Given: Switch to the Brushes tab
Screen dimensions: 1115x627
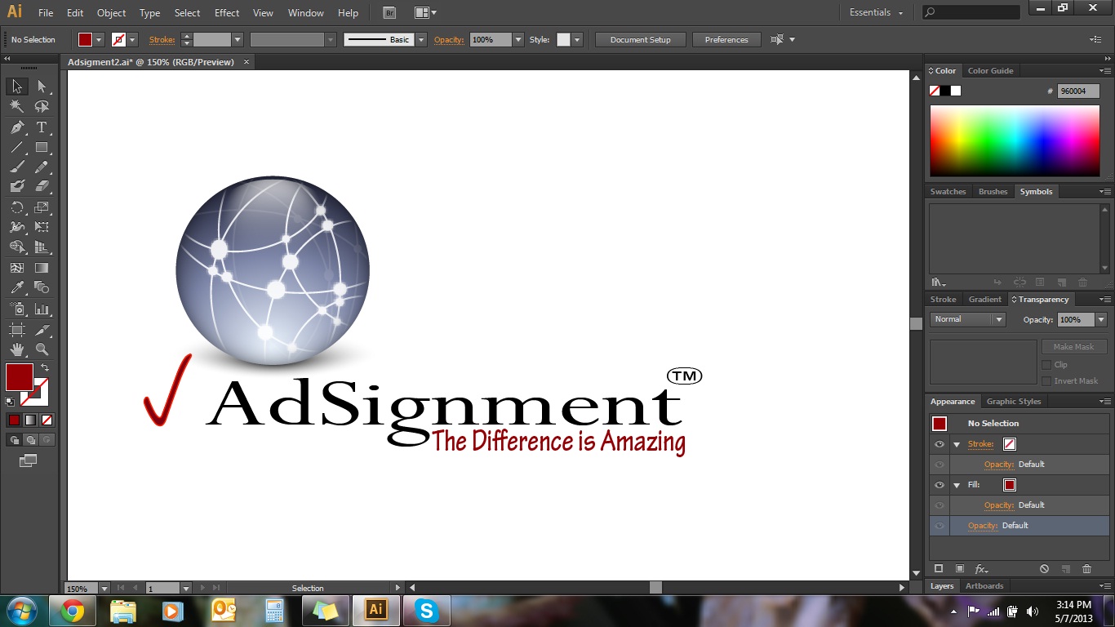Looking at the screenshot, I should (x=993, y=191).
